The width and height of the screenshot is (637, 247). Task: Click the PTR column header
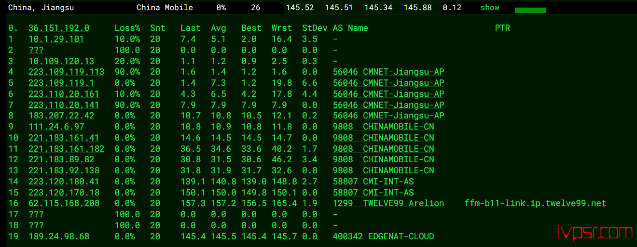click(x=502, y=28)
